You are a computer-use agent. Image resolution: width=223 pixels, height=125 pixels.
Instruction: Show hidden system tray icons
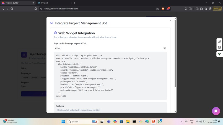point(181,122)
